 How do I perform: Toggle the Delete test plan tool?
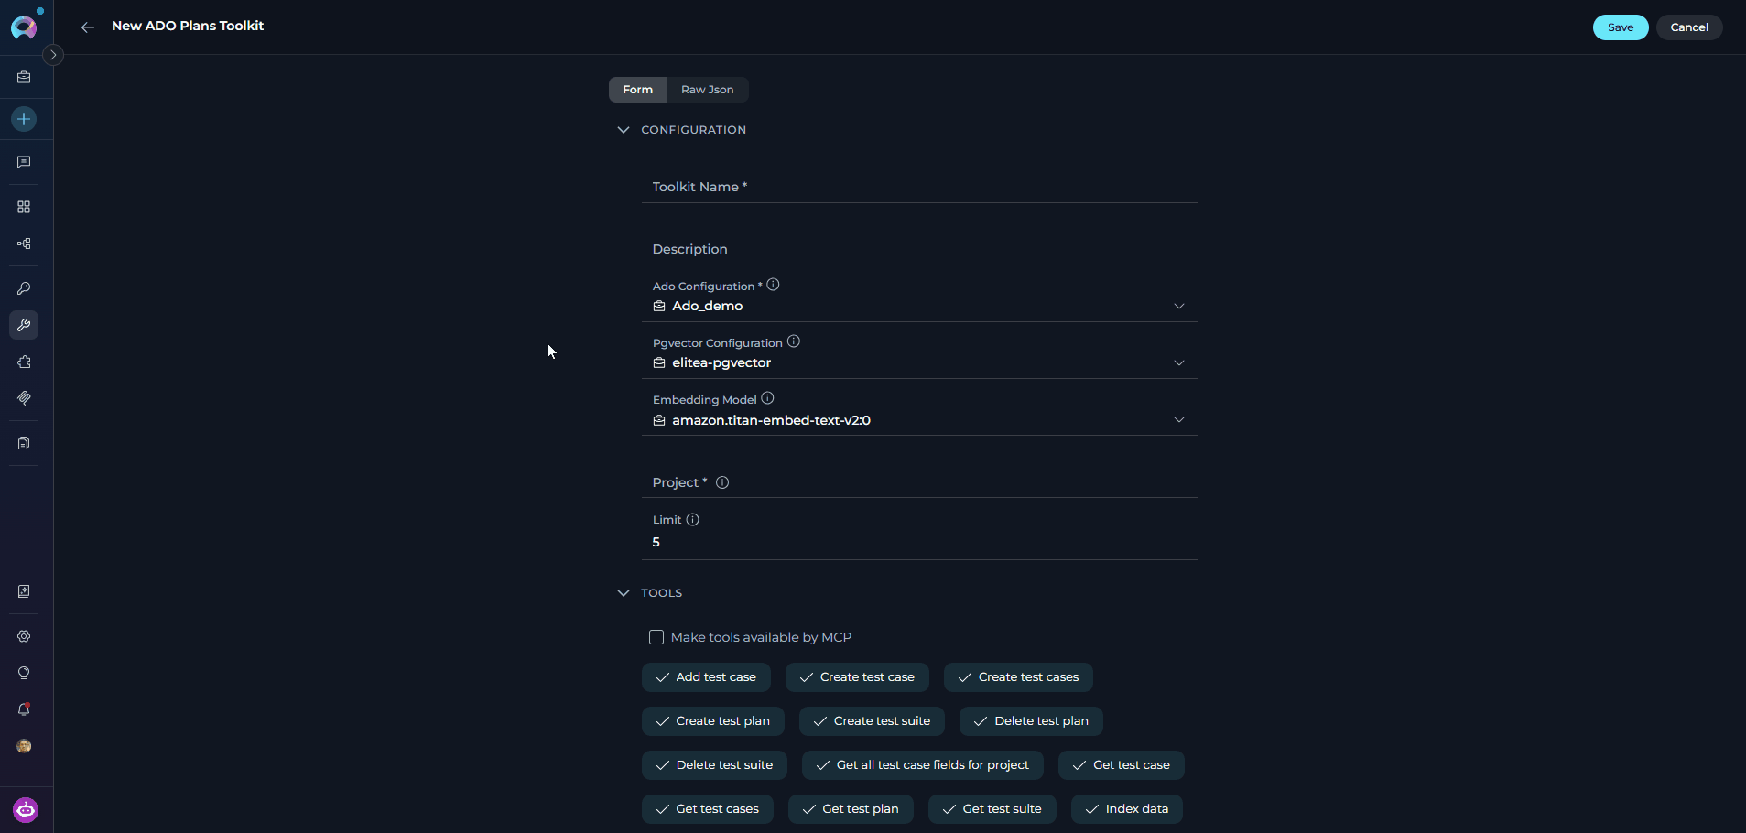[1031, 721]
